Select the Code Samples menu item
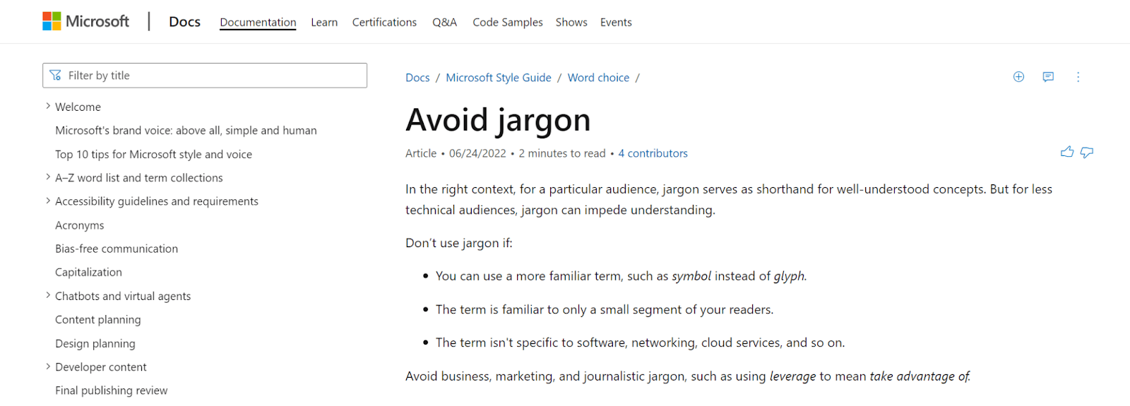 point(508,22)
